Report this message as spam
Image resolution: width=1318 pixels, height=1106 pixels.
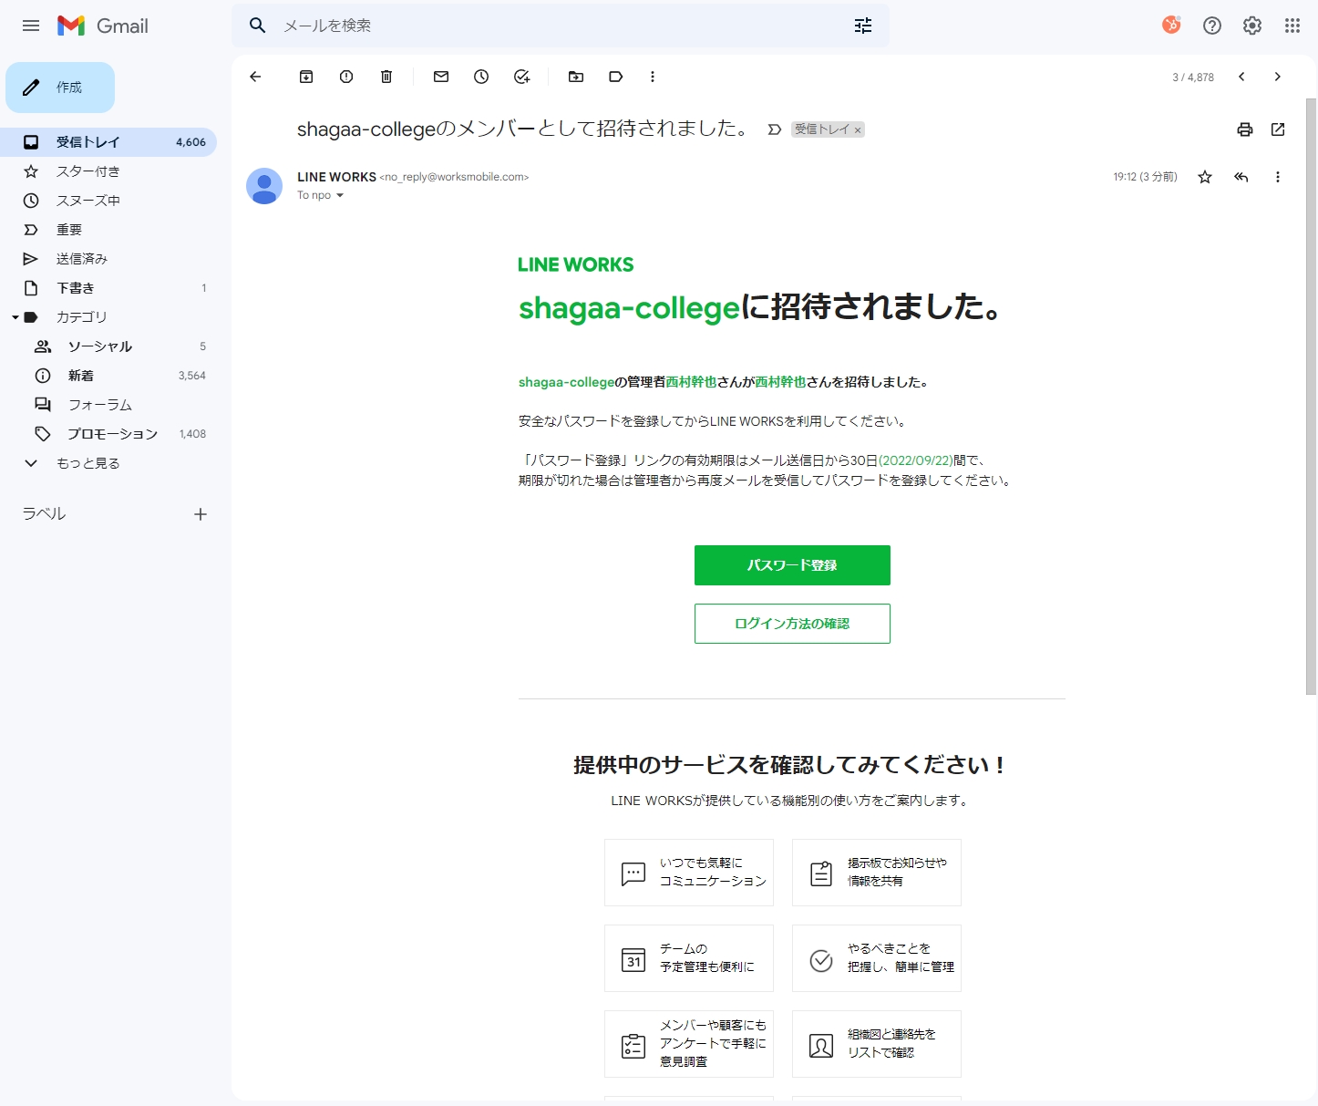[346, 77]
